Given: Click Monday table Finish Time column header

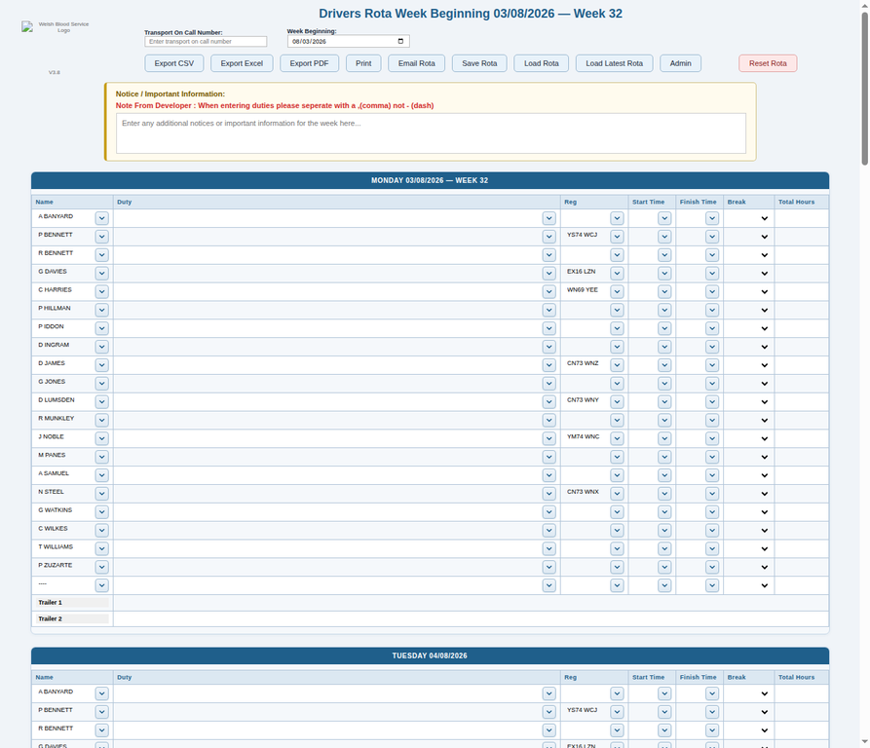Looking at the screenshot, I should tap(700, 202).
